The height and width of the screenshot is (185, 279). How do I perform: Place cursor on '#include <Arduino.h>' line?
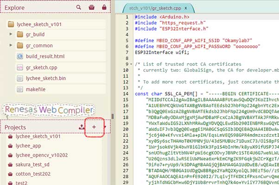click(x=162, y=17)
